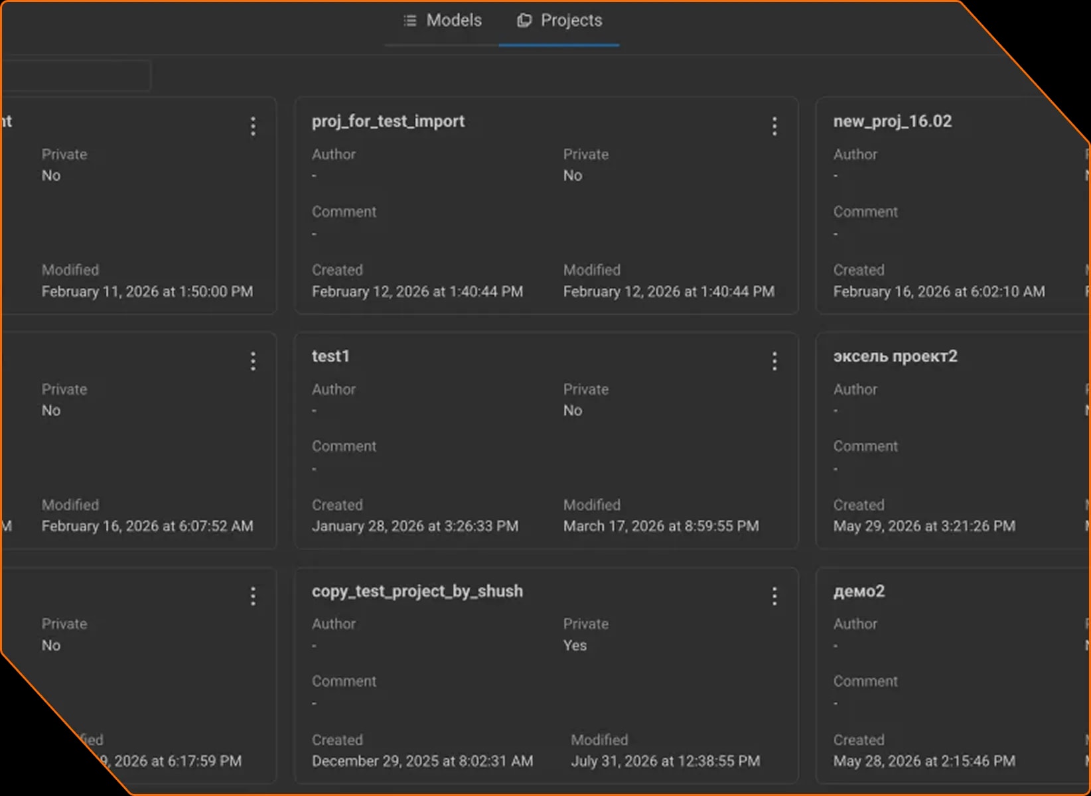The image size is (1091, 796).
Task: Switch to the Models tab
Action: tap(442, 21)
